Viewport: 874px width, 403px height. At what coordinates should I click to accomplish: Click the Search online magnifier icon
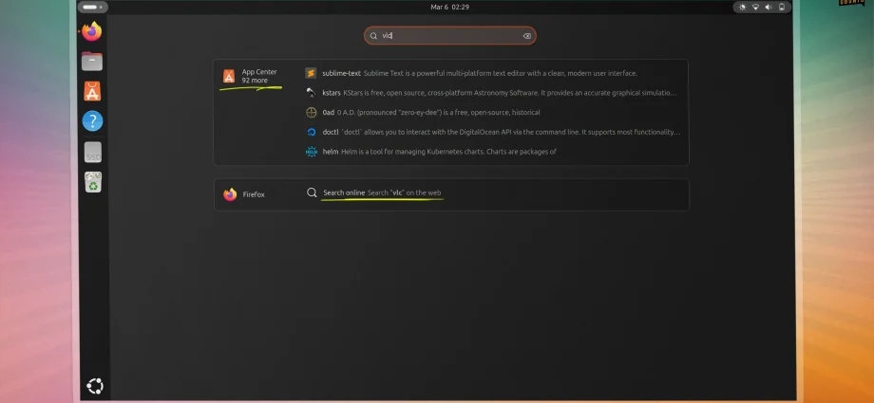tap(312, 192)
